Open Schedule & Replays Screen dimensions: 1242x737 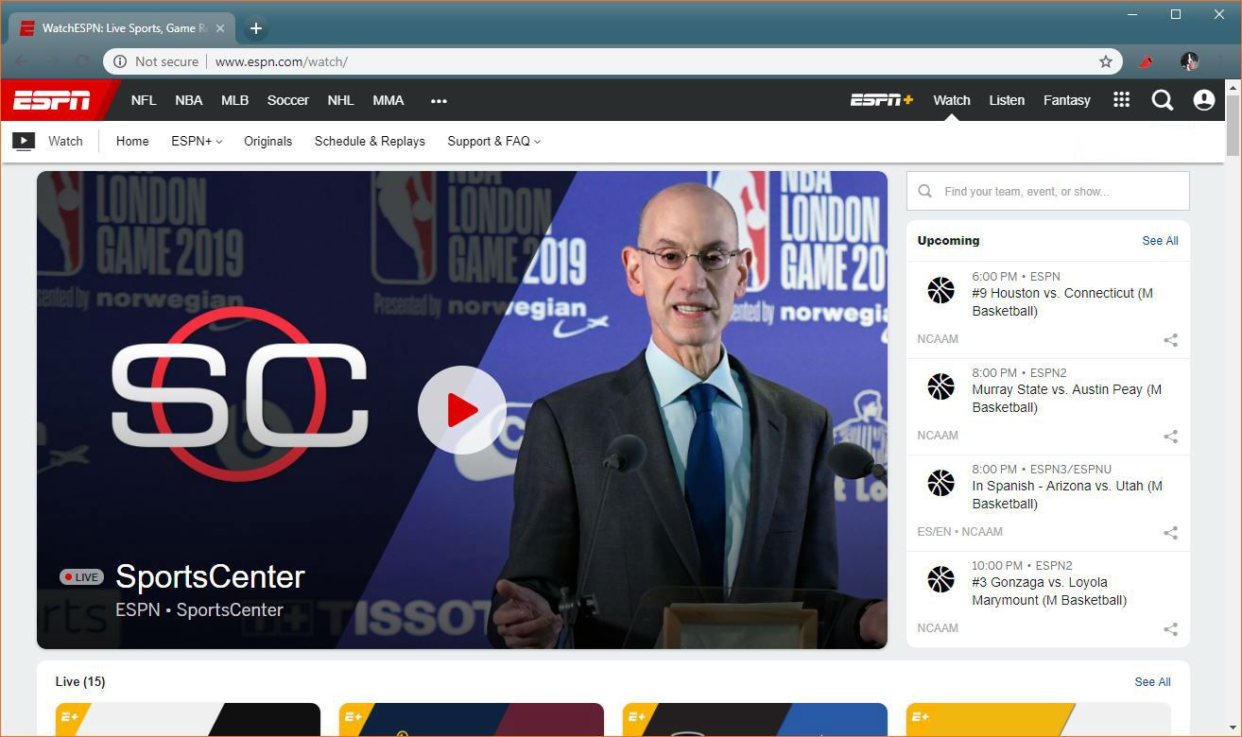pos(370,141)
